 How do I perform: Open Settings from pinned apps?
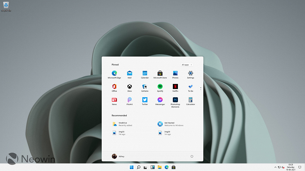[190, 73]
